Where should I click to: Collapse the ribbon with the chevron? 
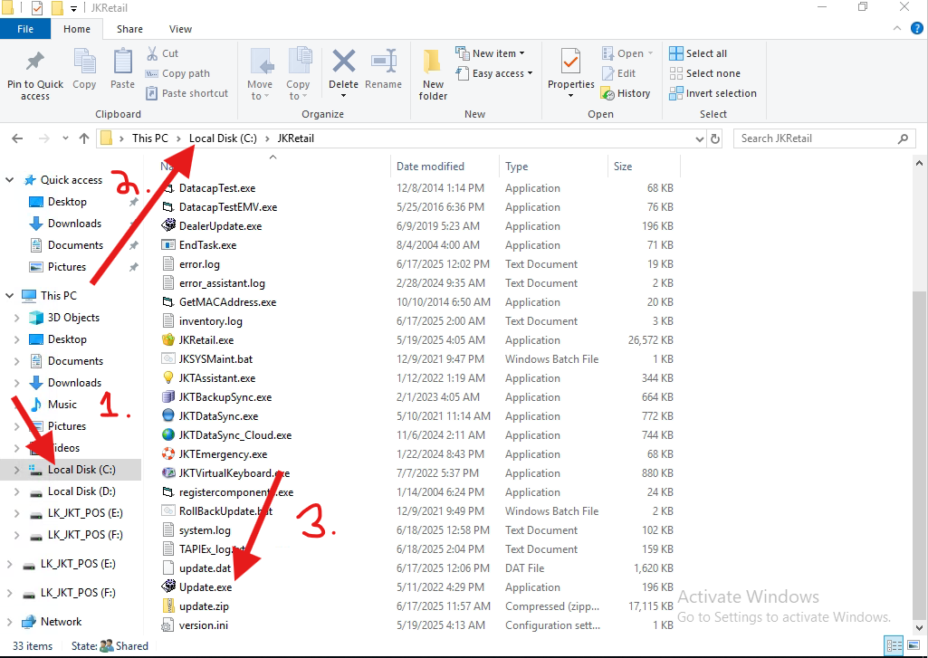897,28
